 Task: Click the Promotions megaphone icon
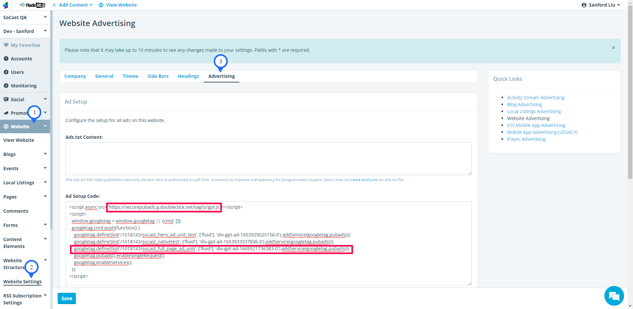[6, 113]
